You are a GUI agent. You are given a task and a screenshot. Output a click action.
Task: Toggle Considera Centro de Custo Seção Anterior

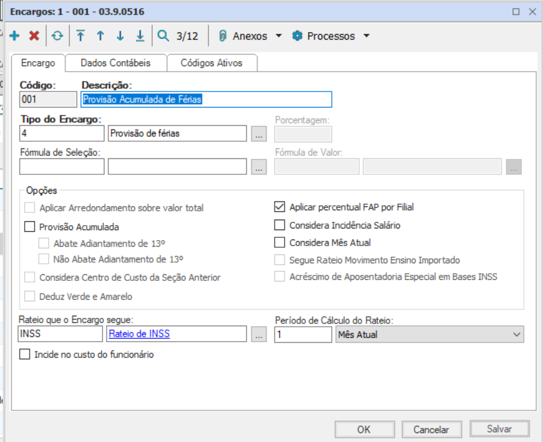pos(30,278)
